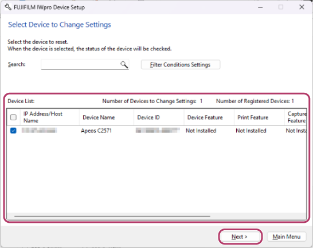313x248 pixels.
Task: Select the Apeos C2571 device row
Action: 156,131
